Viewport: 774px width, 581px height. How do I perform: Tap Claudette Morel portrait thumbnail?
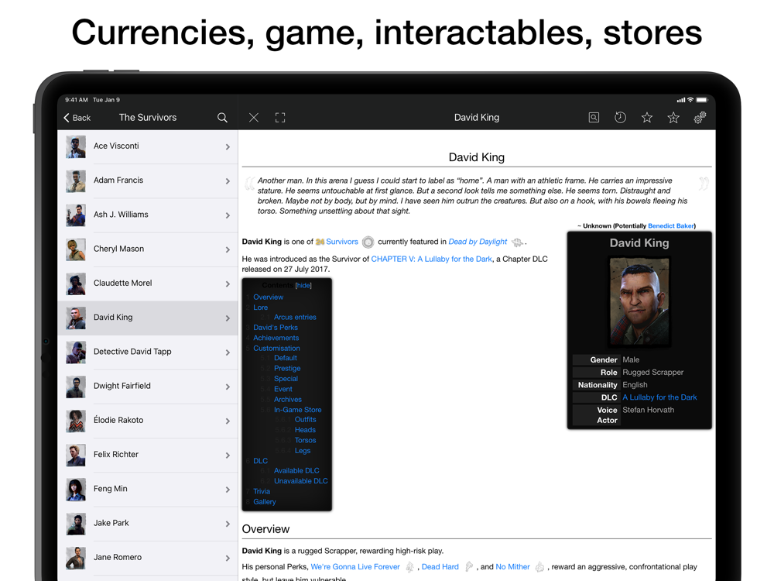pos(76,284)
